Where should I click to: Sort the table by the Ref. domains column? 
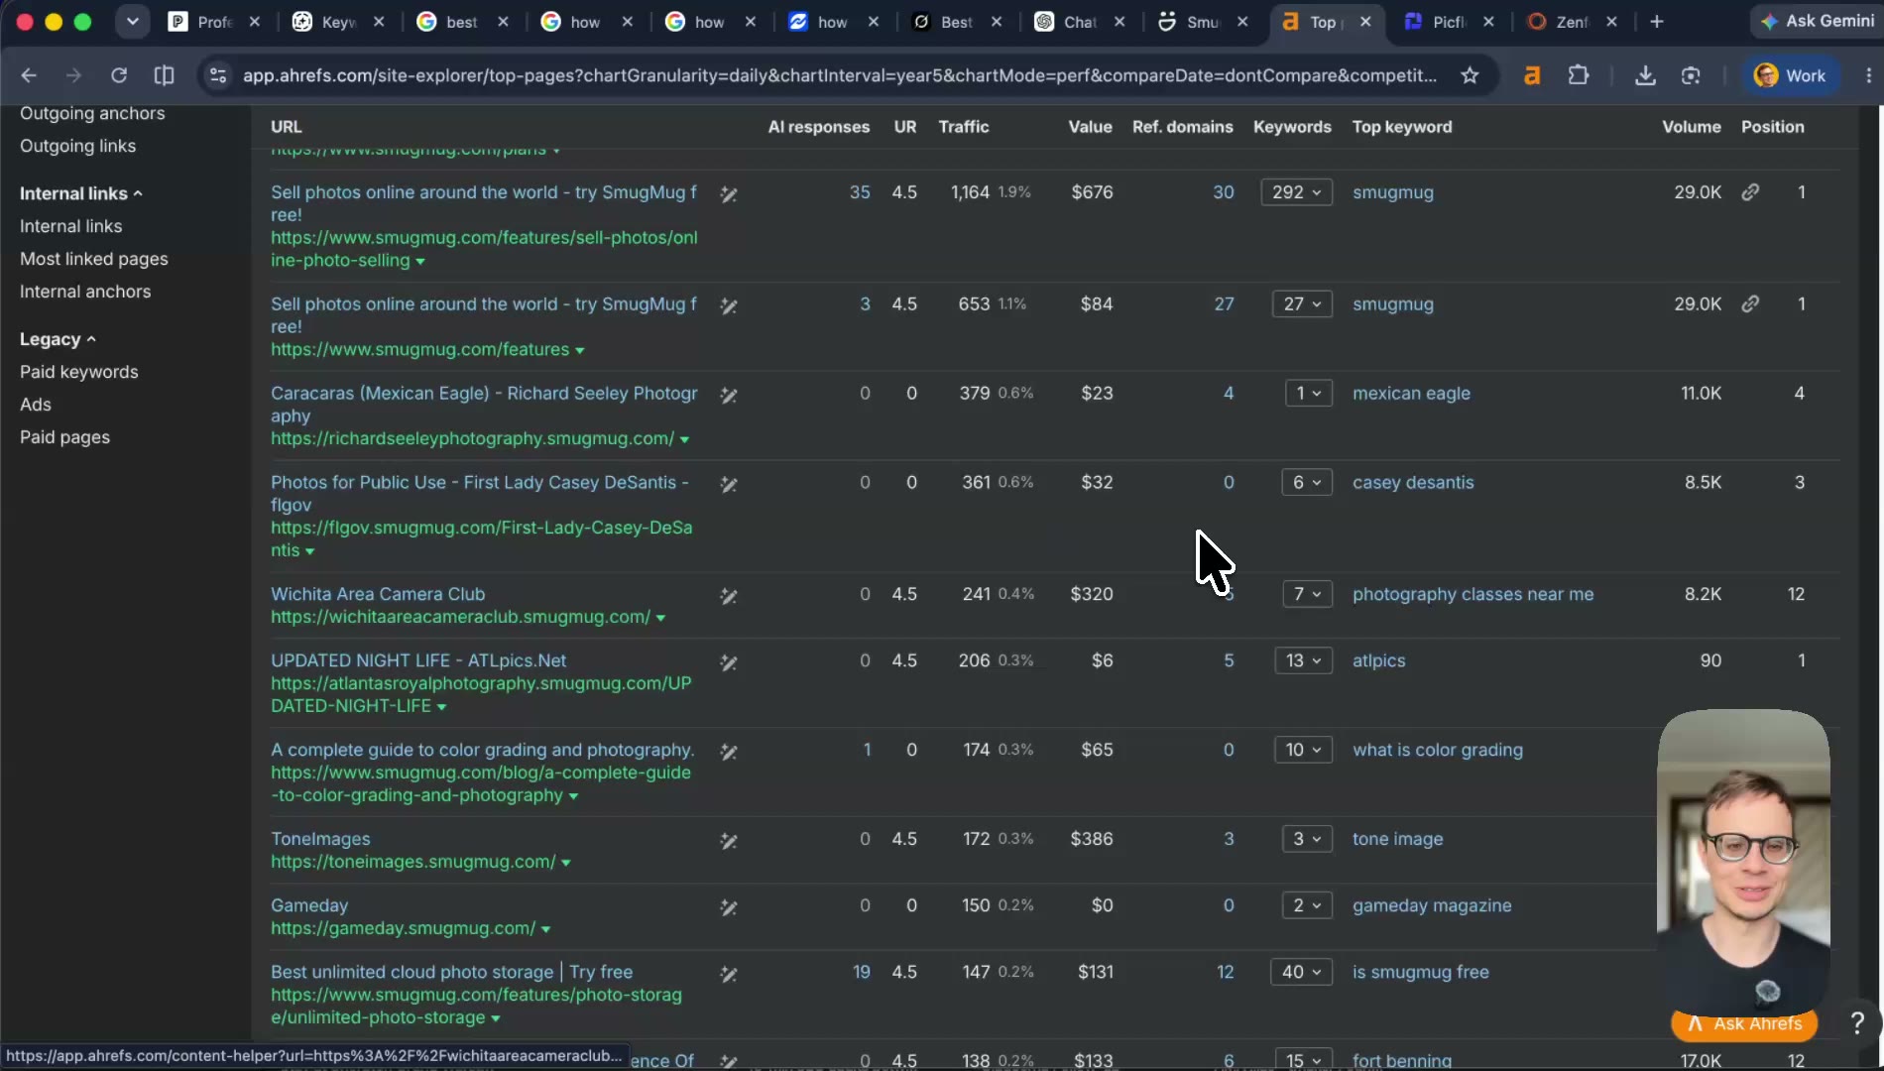click(1182, 127)
